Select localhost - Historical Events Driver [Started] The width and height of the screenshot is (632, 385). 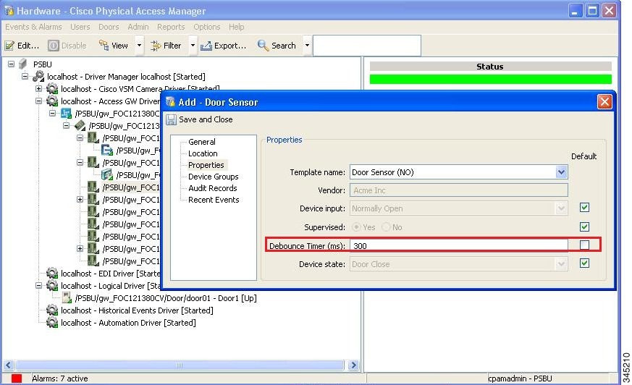[x=137, y=310]
